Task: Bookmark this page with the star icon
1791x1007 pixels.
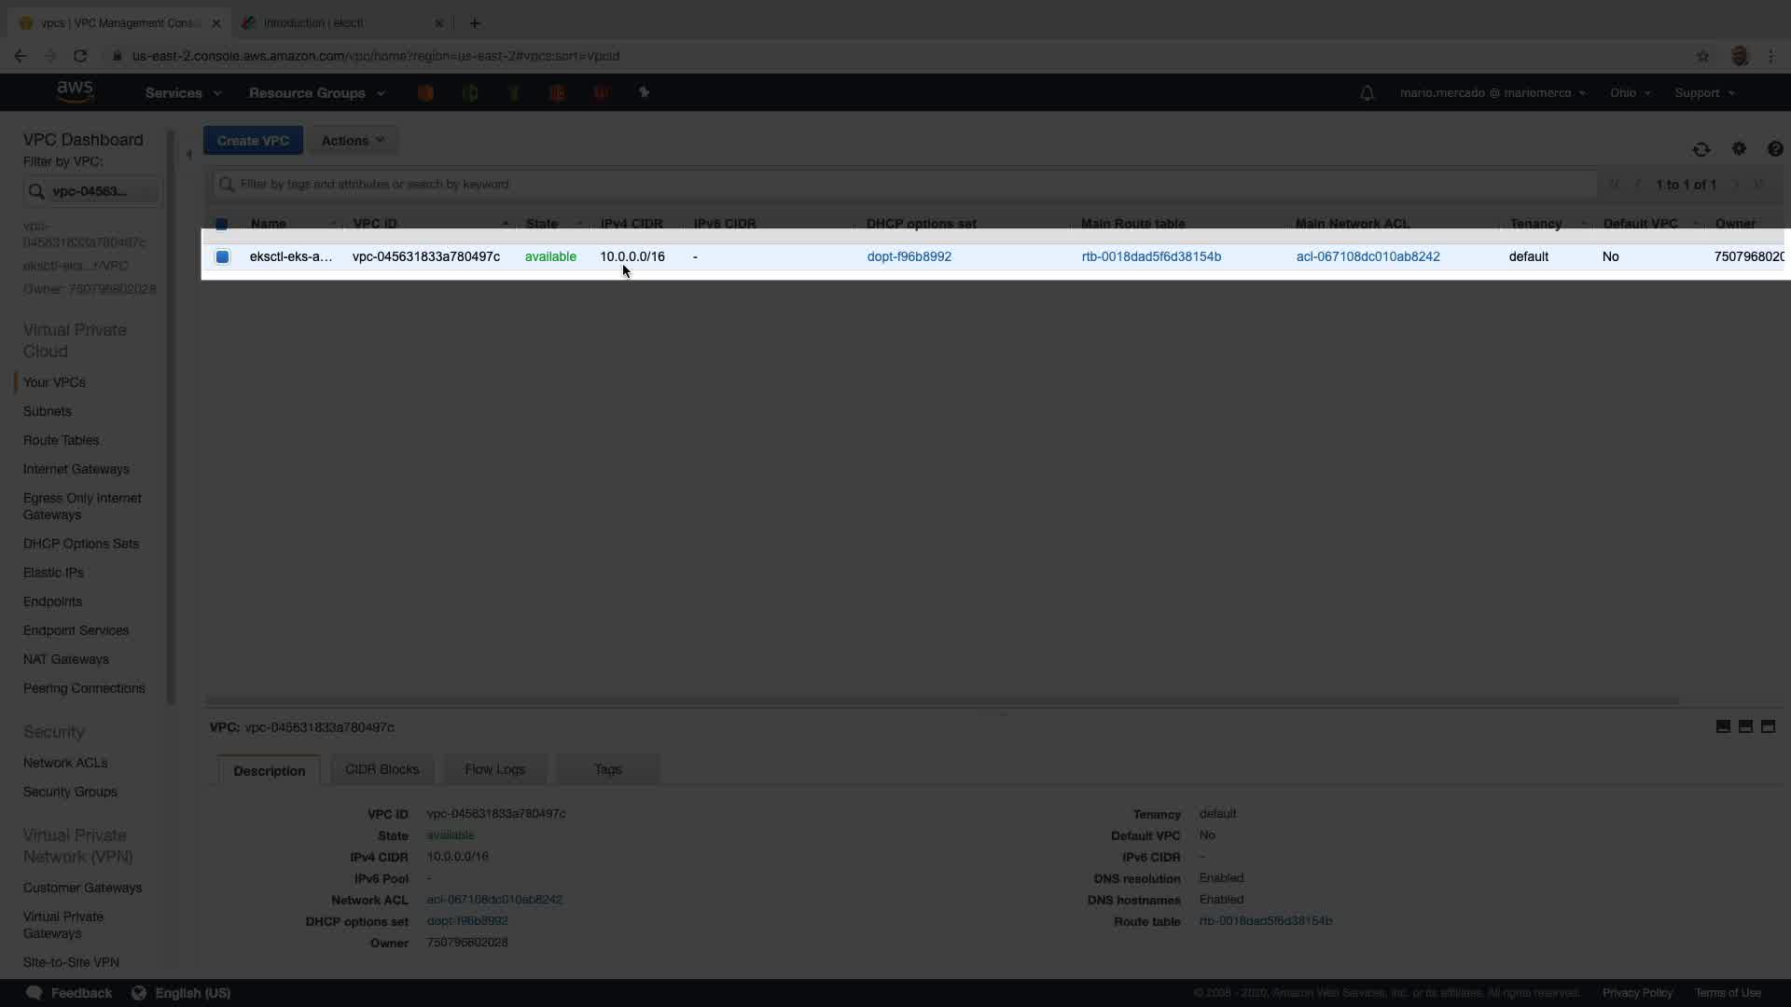Action: tap(1702, 56)
